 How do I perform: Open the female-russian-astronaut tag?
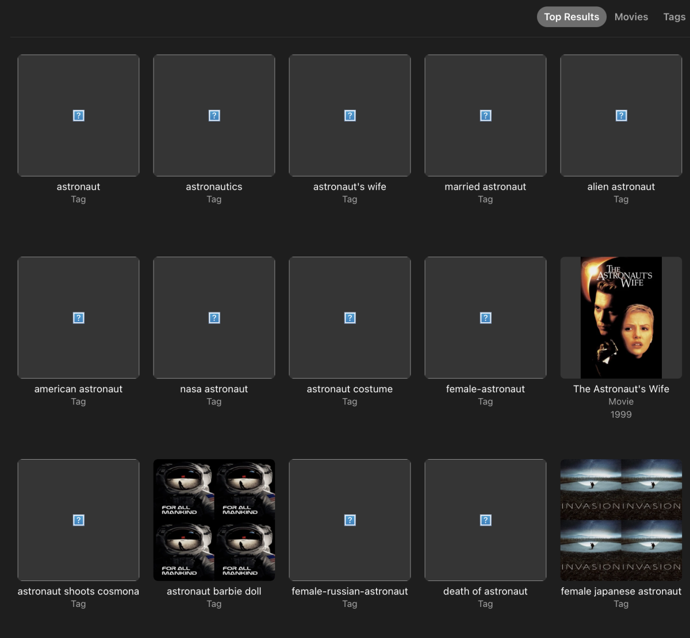click(350, 519)
